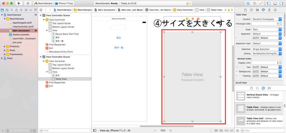286x133 pixels.
Task: Switch to the Version editor
Action: tap(261, 3)
